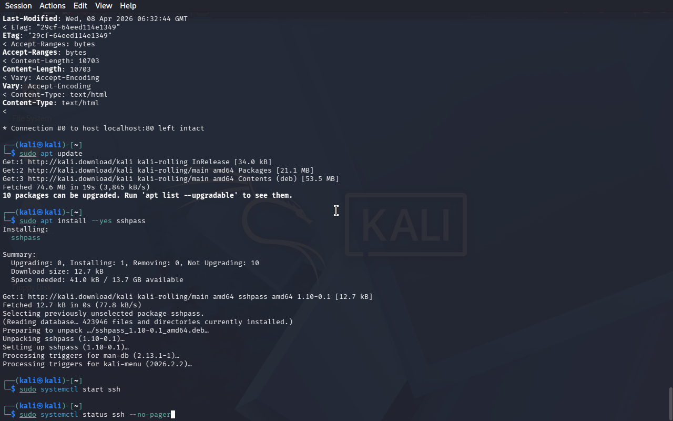Open the View menu
The width and height of the screenshot is (673, 421).
coord(104,6)
